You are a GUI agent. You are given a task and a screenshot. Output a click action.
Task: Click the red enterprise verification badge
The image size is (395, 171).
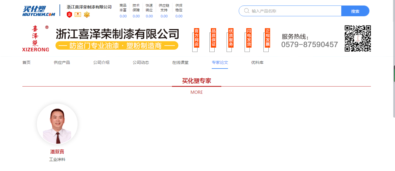(69, 14)
